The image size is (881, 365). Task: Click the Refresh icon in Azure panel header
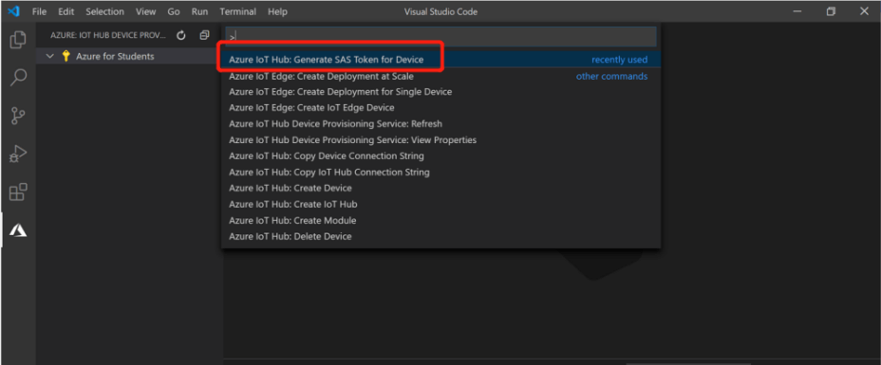181,35
